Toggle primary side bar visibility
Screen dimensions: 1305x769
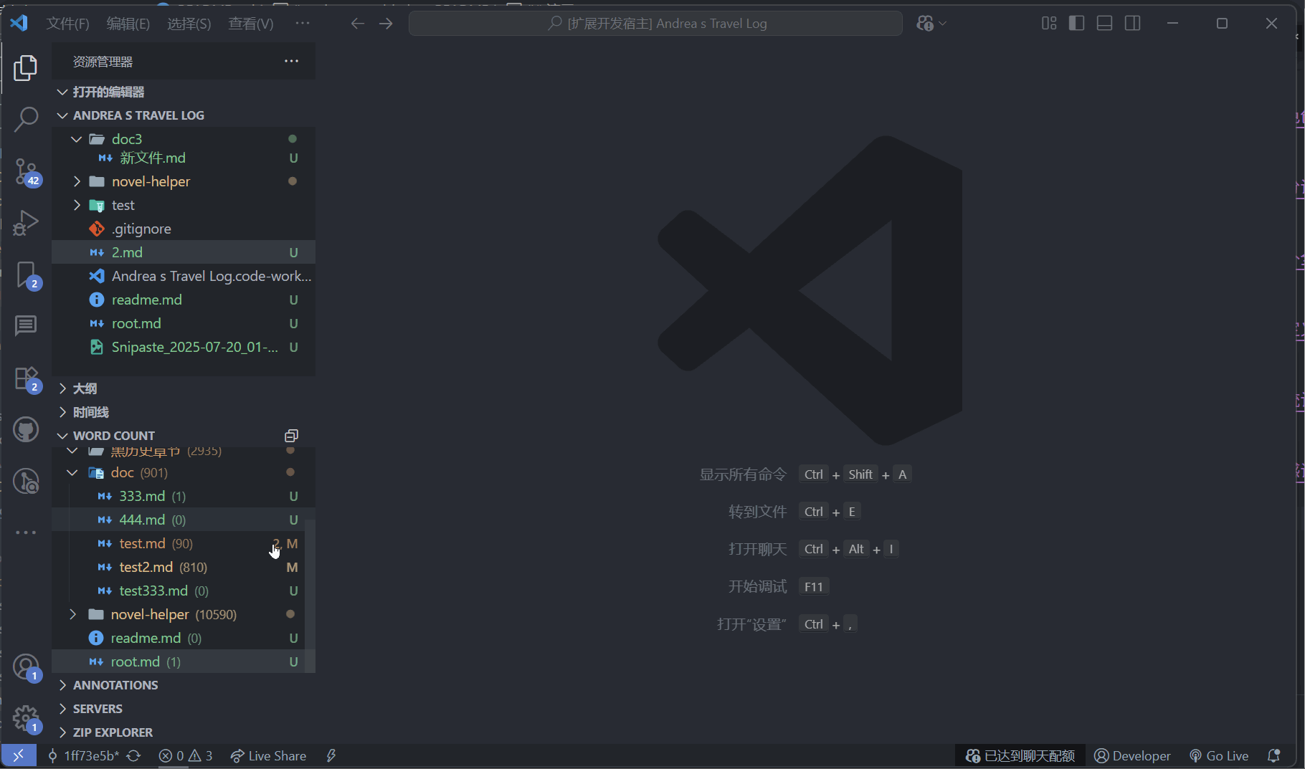1076,24
